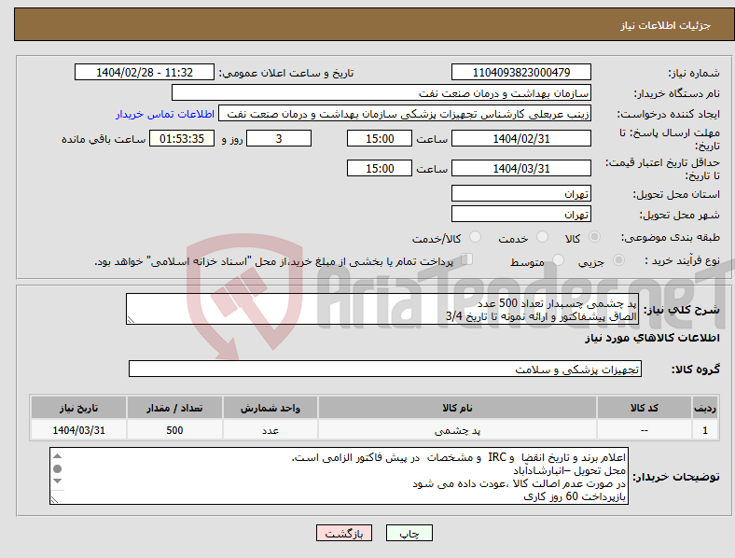
Task: Click the ایجاد کننده درخواست field
Action: 405,114
